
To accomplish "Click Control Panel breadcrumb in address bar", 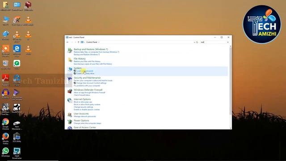I will click(x=92, y=42).
